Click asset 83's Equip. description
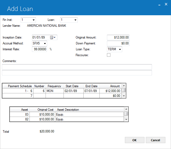Screen dimensions: 171x149 click(x=89, y=114)
